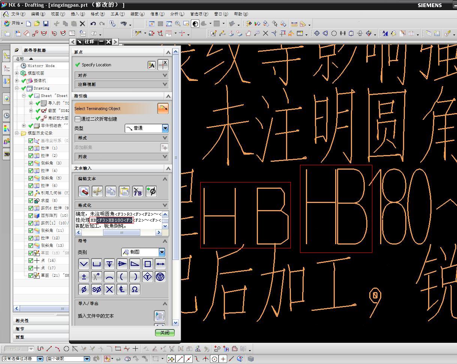This screenshot has height=364, width=457.
Task: Expand the 格式化 section
Action: tap(121, 205)
